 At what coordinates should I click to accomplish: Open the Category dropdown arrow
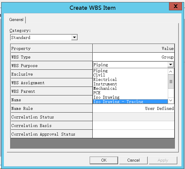pyautogui.click(x=74, y=38)
